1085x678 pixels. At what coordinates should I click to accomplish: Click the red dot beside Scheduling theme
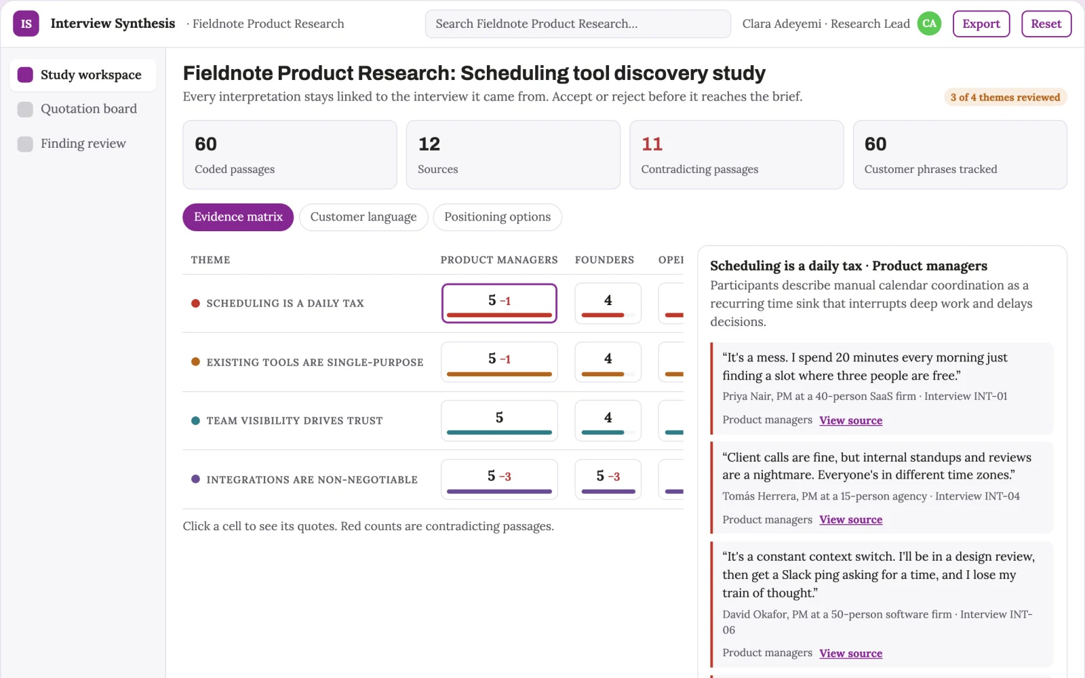(195, 303)
